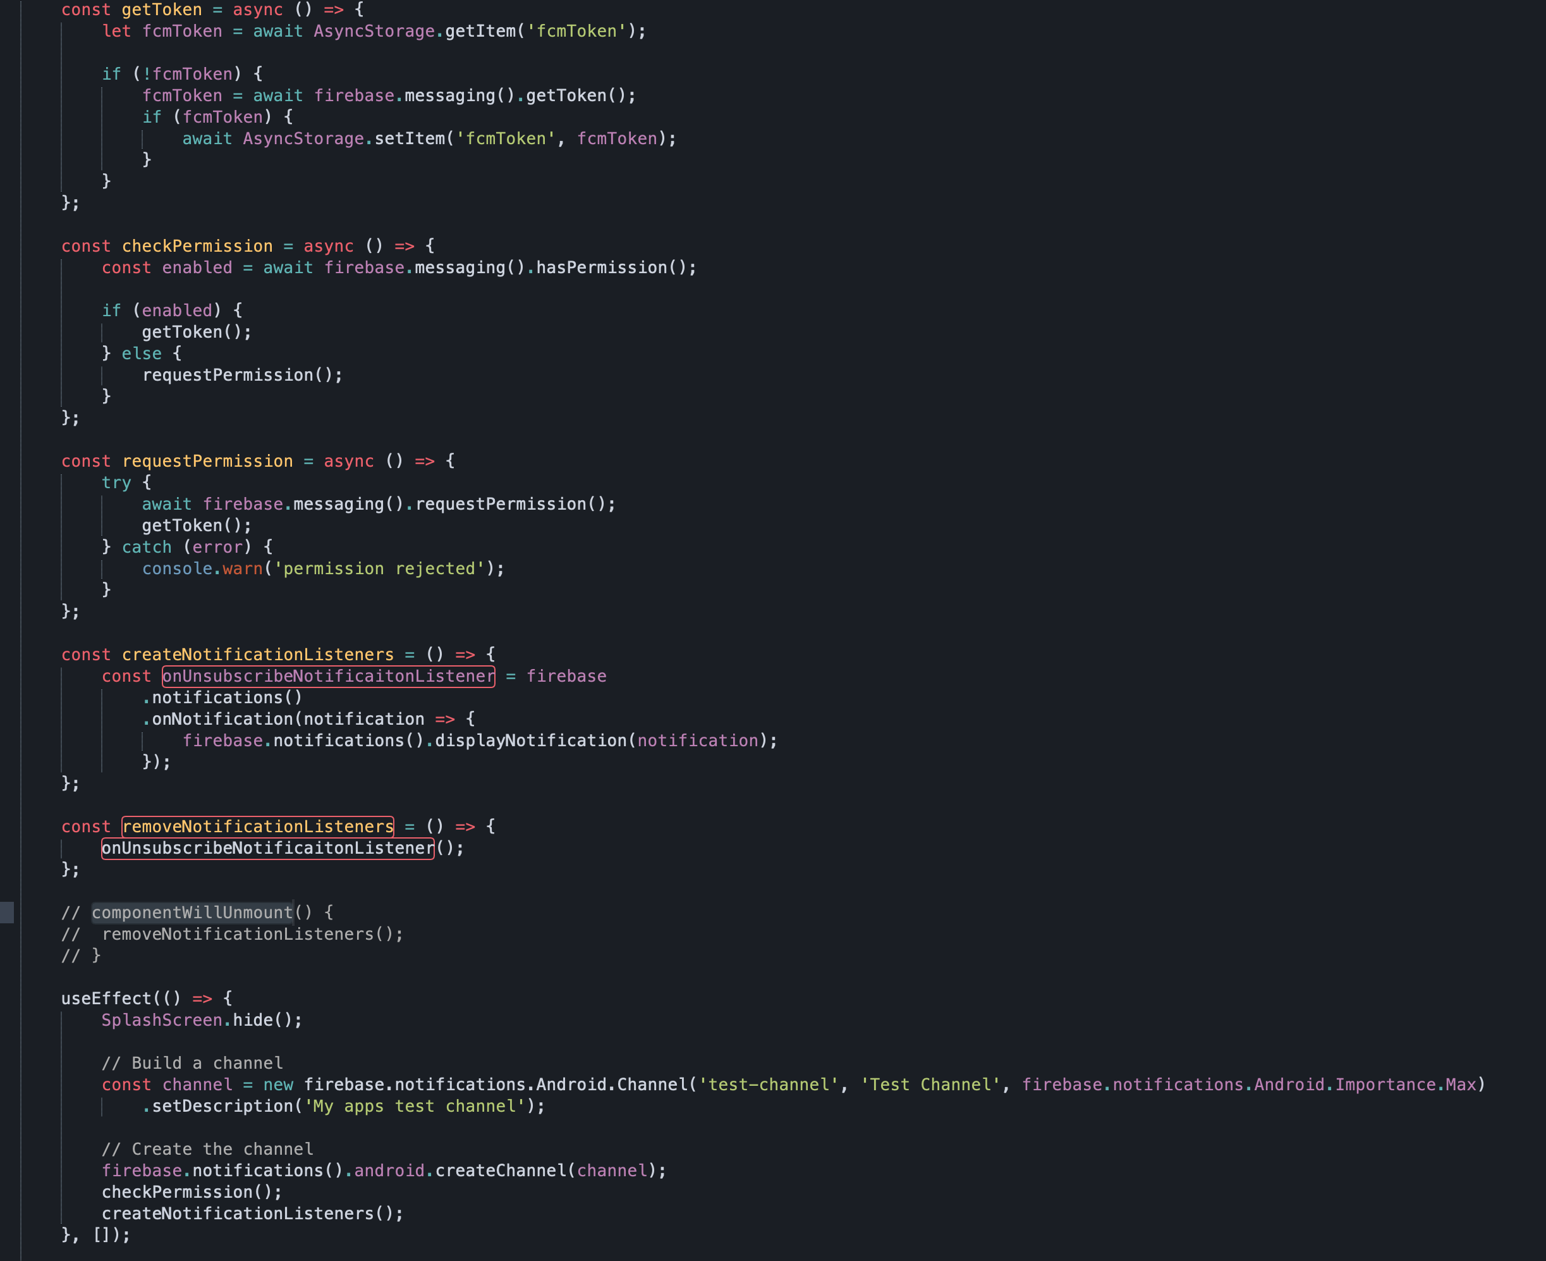The image size is (1546, 1261).
Task: Click onUnsubscribeNotificaitonListener() call in remove function
Action: coord(283,849)
